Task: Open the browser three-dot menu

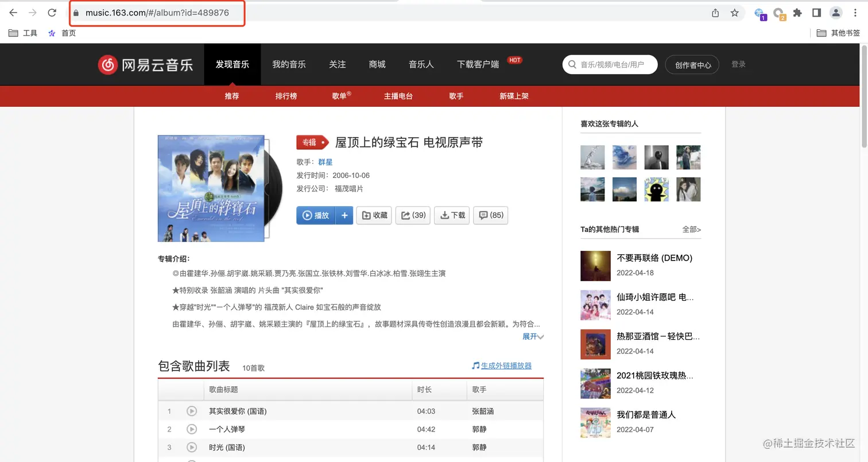Action: 855,13
